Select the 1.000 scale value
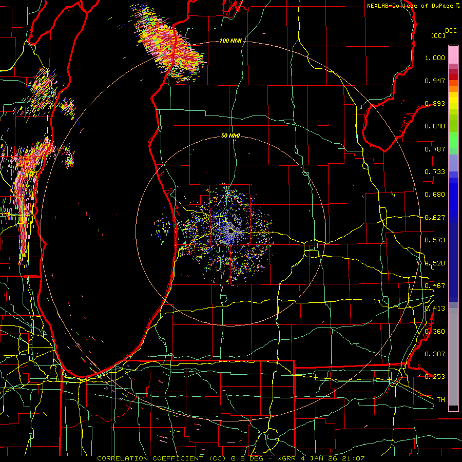462x462 pixels. 435,57
